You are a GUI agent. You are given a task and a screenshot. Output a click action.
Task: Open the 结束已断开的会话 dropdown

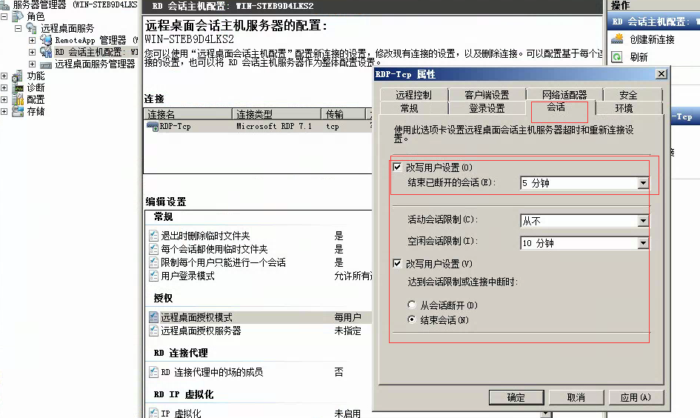point(643,183)
